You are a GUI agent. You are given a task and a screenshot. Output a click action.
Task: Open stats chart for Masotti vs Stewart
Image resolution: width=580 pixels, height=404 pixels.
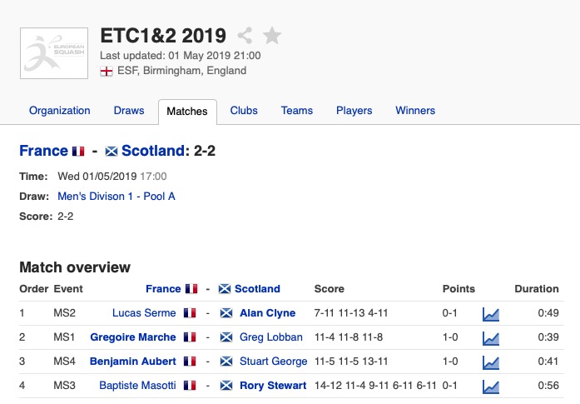point(491,387)
